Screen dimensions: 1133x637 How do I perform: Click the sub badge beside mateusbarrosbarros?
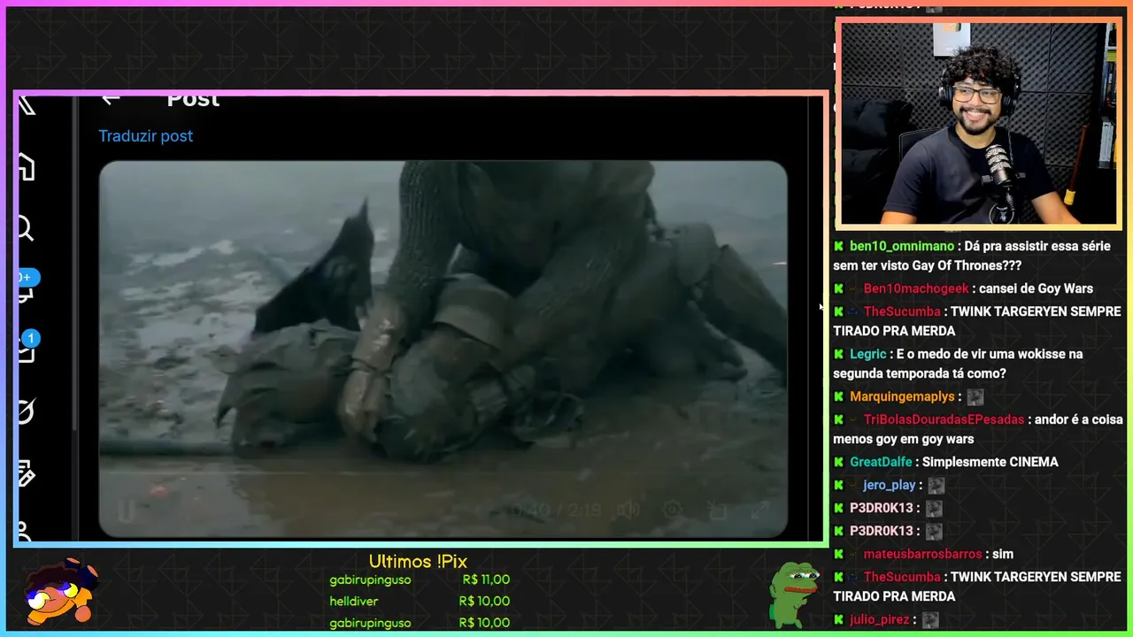pyautogui.click(x=853, y=554)
